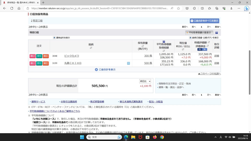251x141 pixels.
Task: Select the 保有商品一覧 browser tab
Action: (x=21, y=3)
